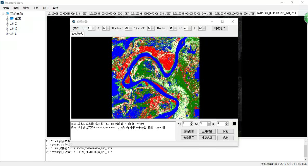Image resolution: width=308 pixels, height=166 pixels.
Task: Click the 分类显示 button
Action: 189,138
